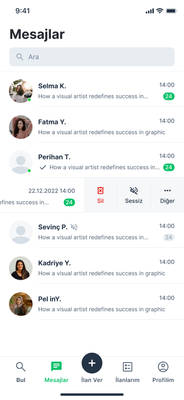Tap the plus İlan Ver button
Image resolution: width=184 pixels, height=400 pixels.
pos(92,363)
